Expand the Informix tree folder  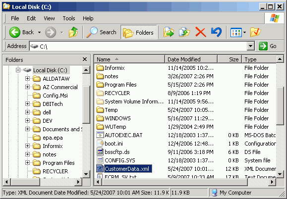[27, 146]
